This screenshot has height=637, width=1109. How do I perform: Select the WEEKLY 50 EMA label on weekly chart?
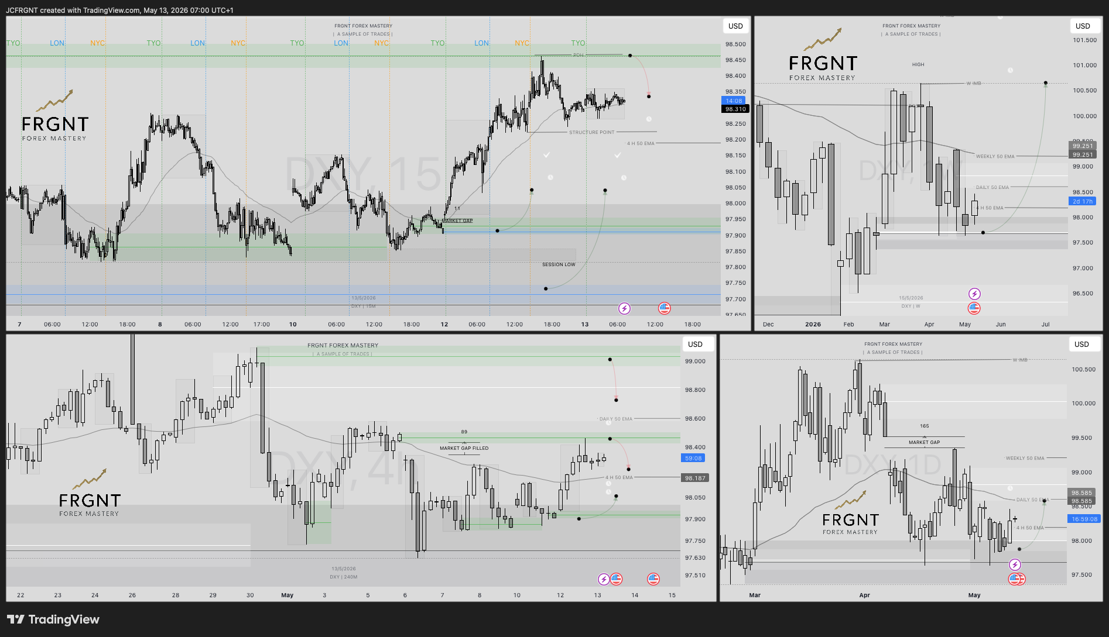995,156
